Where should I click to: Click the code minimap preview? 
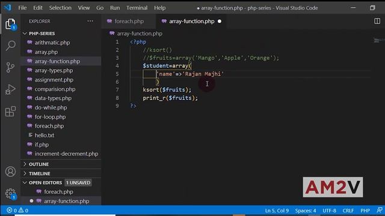378,40
